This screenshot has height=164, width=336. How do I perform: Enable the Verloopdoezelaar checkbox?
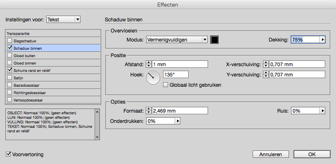[9, 99]
